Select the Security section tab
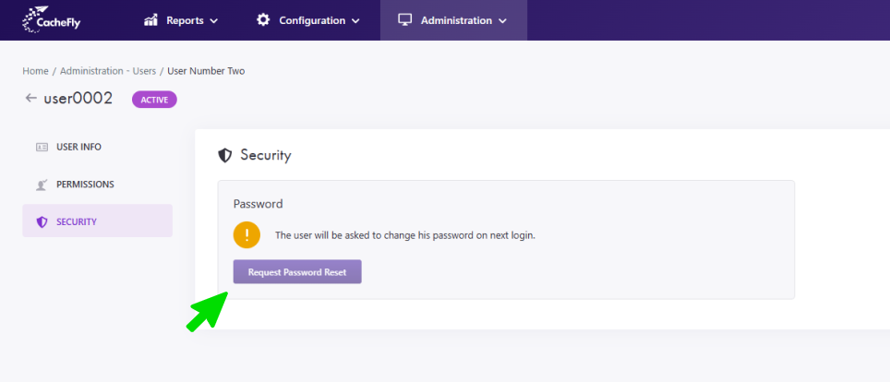 click(x=77, y=221)
